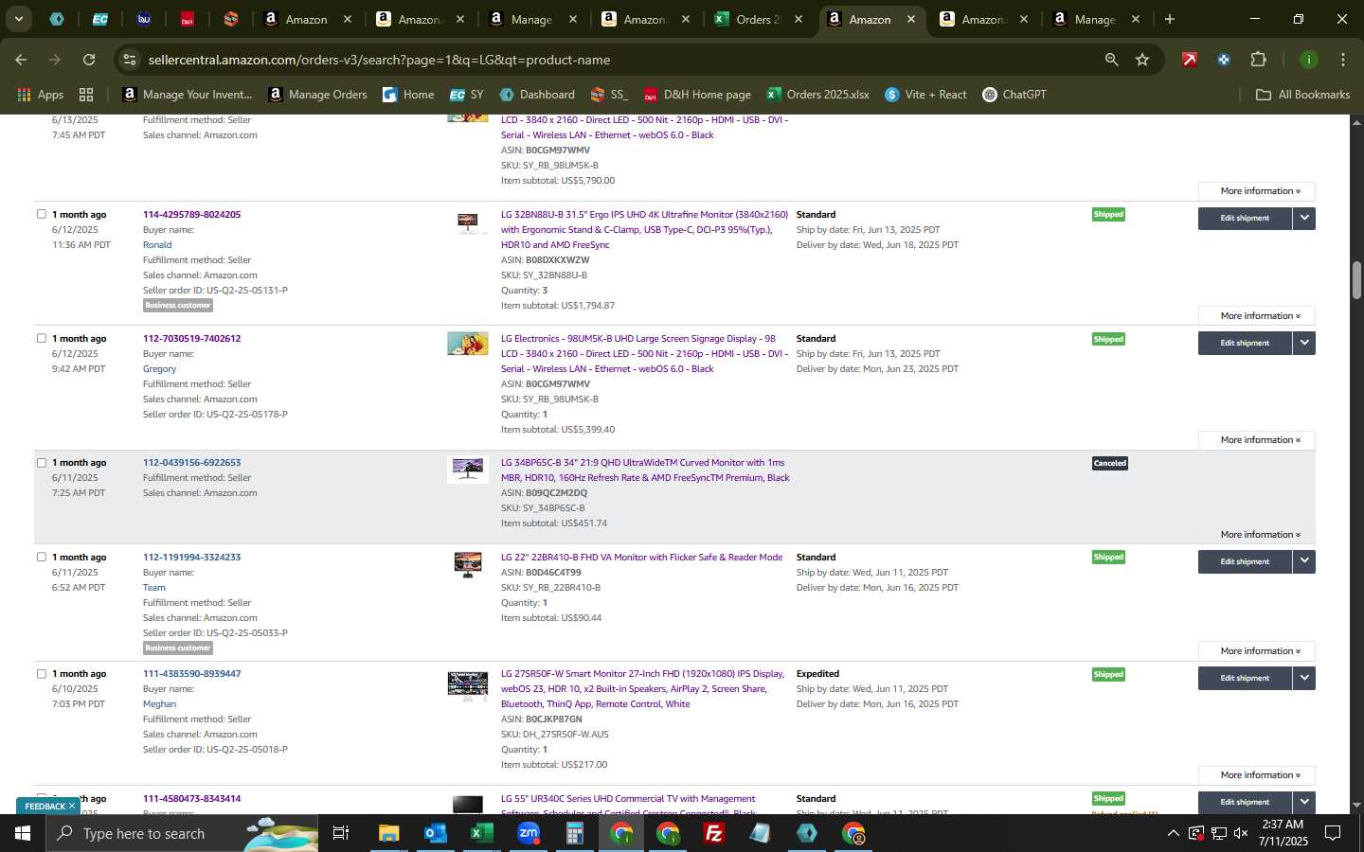
Task: Click Edit shipment for Meghan's order
Action: point(1245,678)
